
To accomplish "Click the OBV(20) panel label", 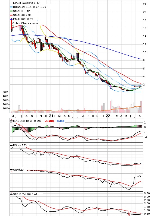I will 19,170.
